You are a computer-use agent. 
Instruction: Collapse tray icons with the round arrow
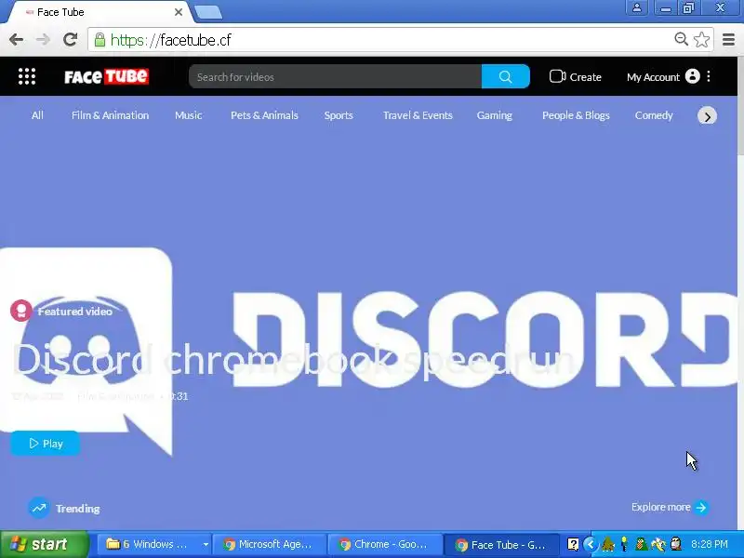pyautogui.click(x=590, y=544)
